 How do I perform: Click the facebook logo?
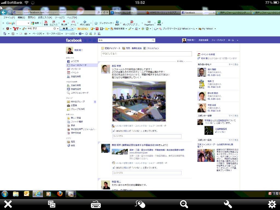[x=74, y=40]
